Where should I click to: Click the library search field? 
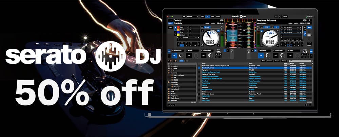(x=301, y=61)
